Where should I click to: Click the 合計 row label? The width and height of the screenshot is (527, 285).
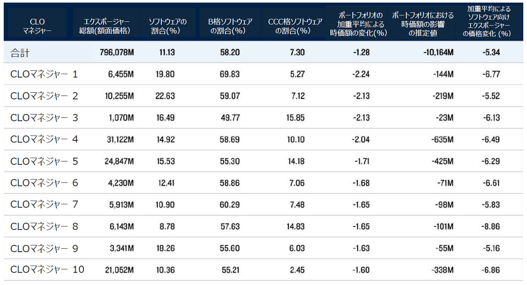pyautogui.click(x=21, y=53)
